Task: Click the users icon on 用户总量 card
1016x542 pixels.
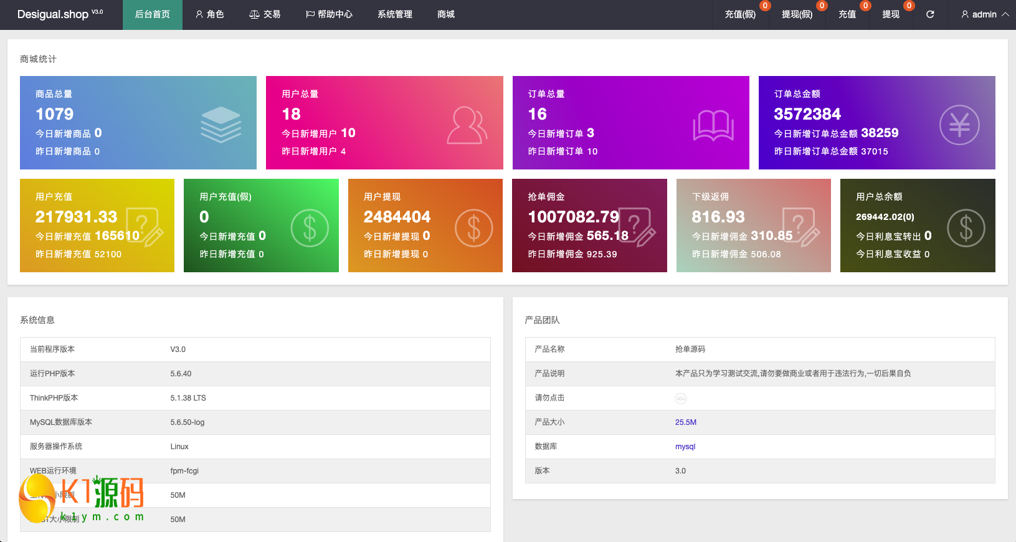Action: [467, 125]
